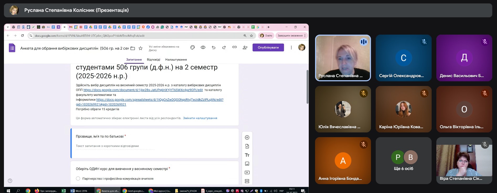Select Денис Васильович participant tile
Image resolution: width=497 pixels, height=193 pixels.
click(464, 58)
